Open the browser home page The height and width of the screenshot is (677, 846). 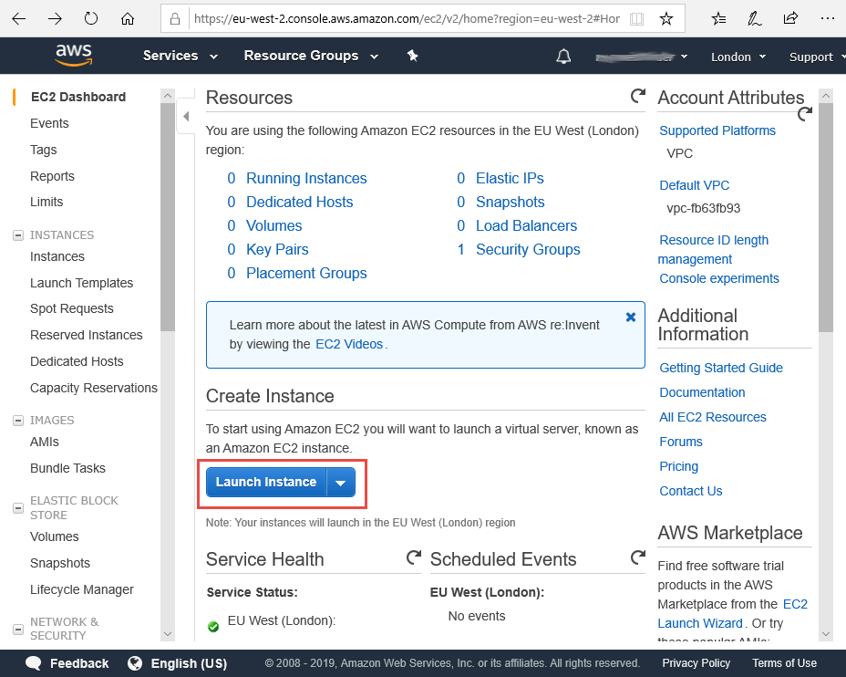(128, 19)
